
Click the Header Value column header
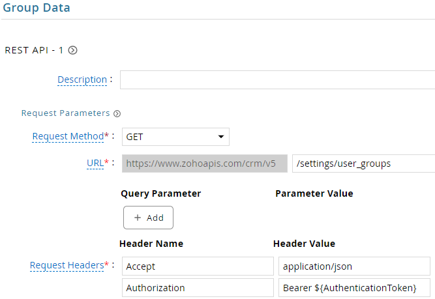(304, 244)
